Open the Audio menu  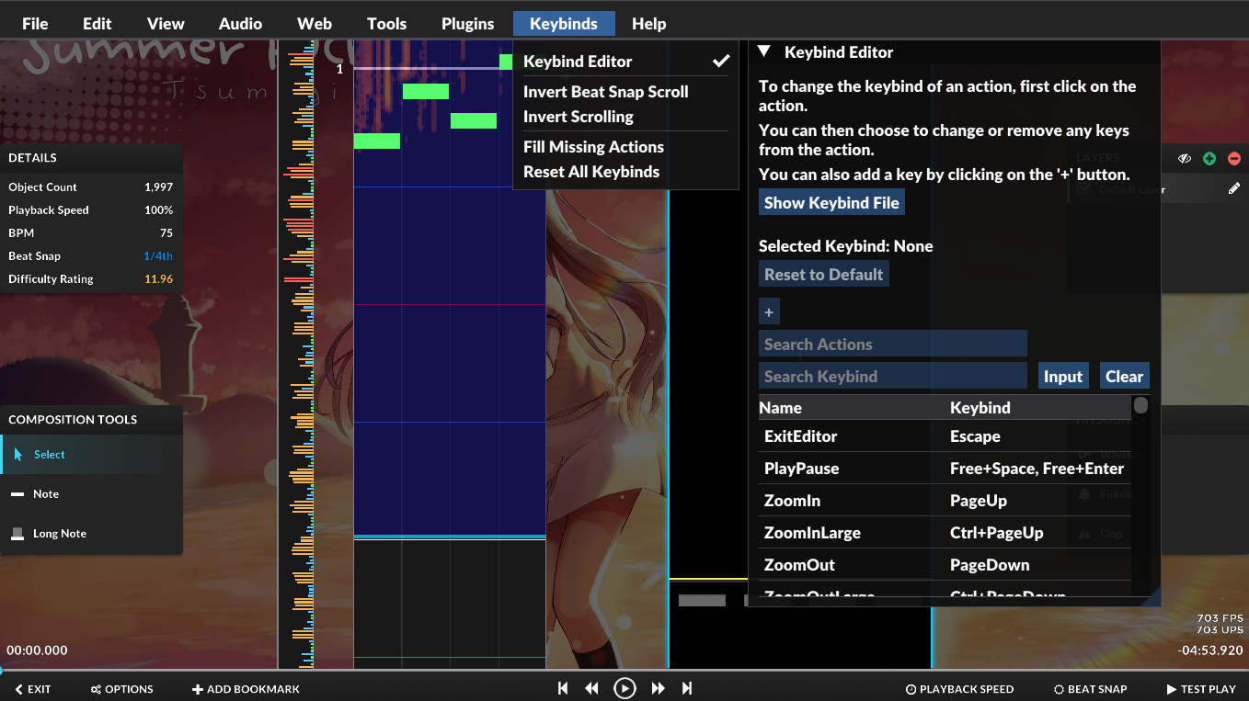(x=240, y=24)
